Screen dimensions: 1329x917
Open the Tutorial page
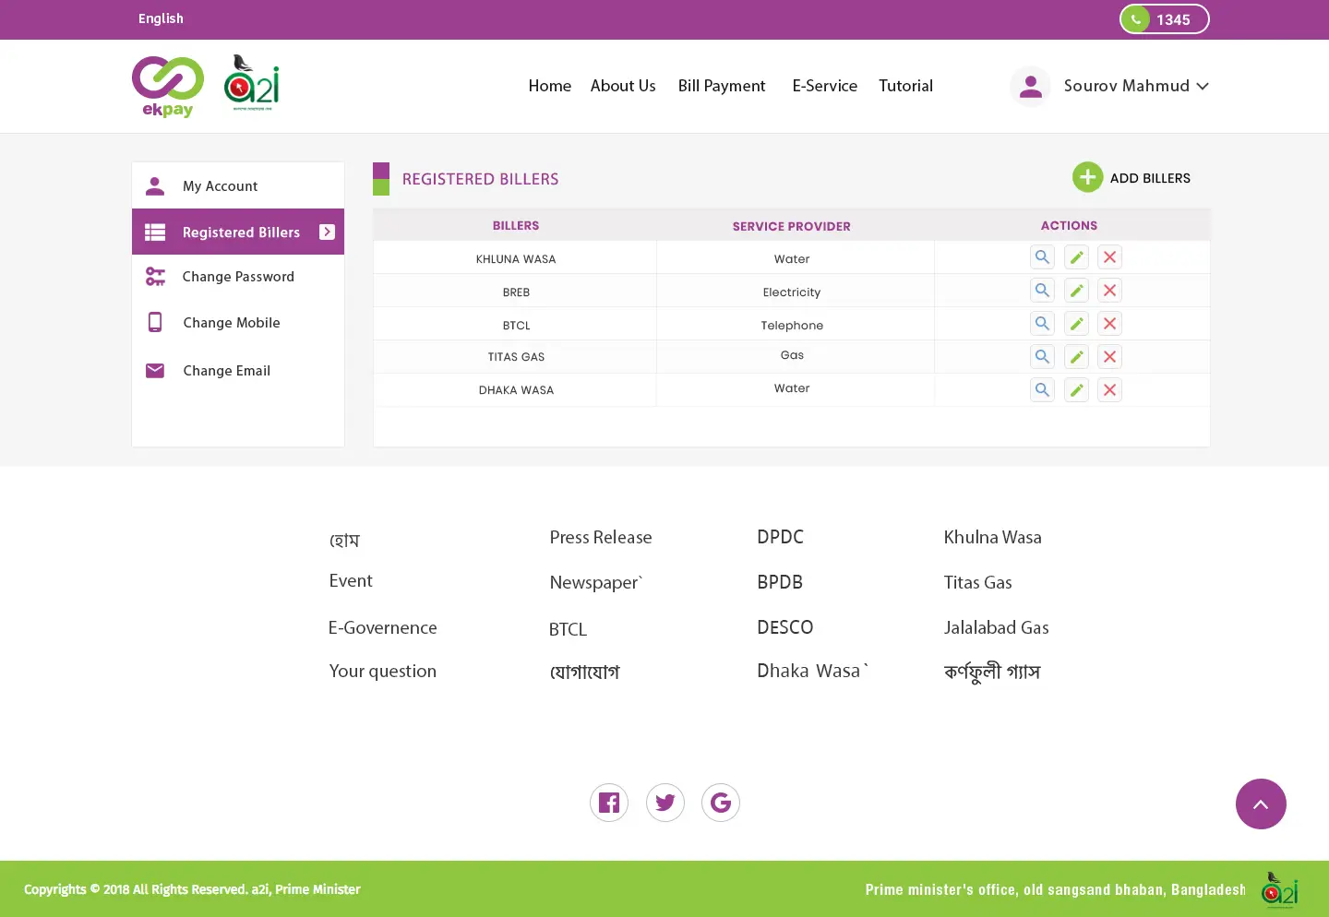point(905,86)
